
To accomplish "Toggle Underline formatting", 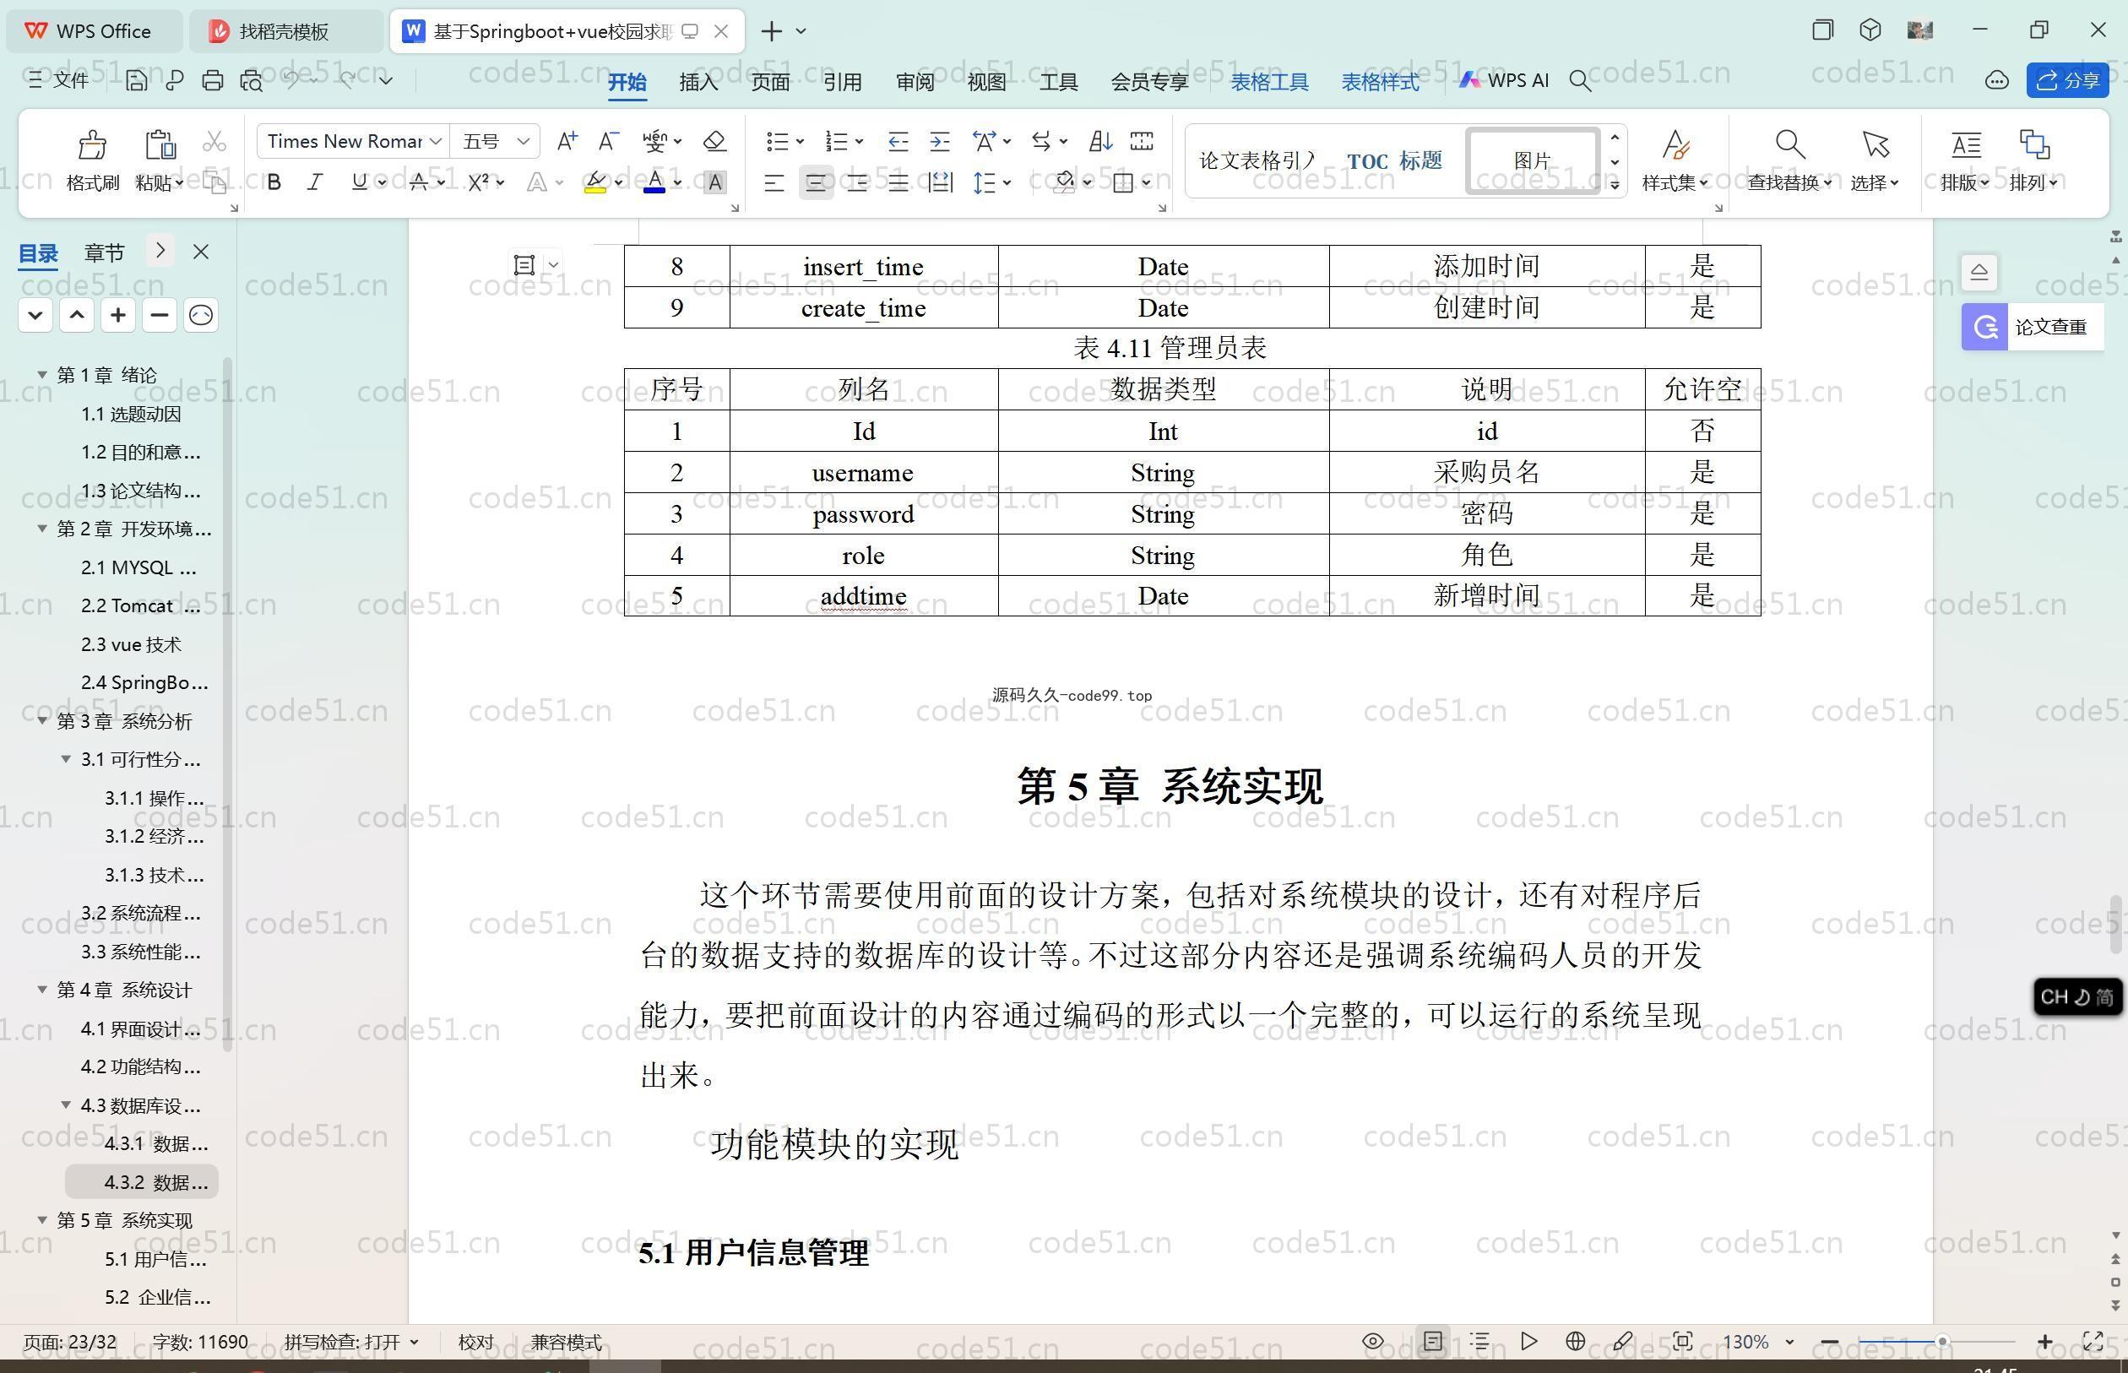I will pyautogui.click(x=359, y=182).
